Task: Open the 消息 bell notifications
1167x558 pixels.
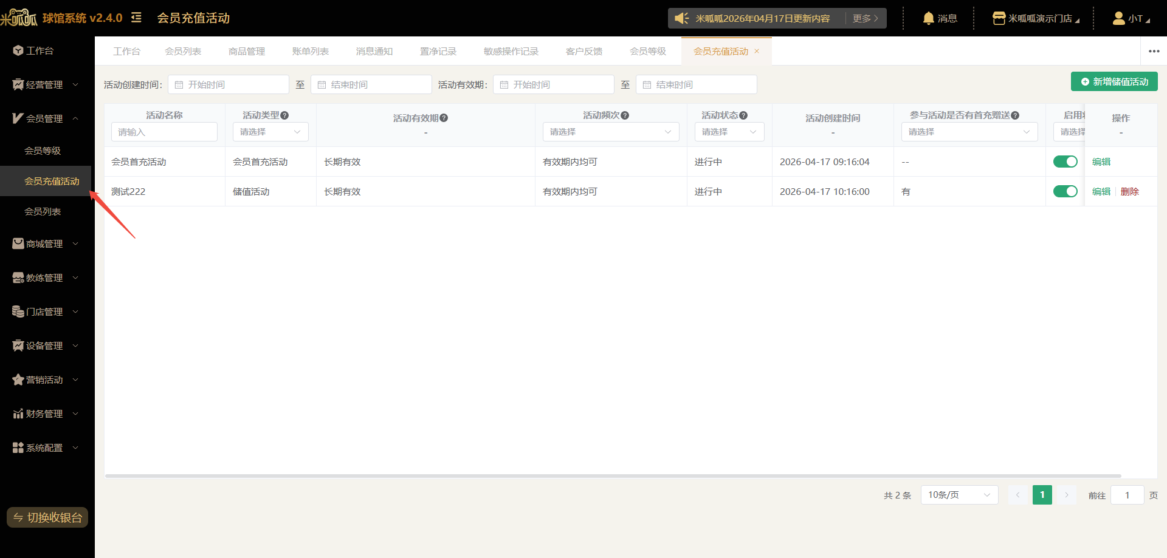Action: tap(940, 18)
